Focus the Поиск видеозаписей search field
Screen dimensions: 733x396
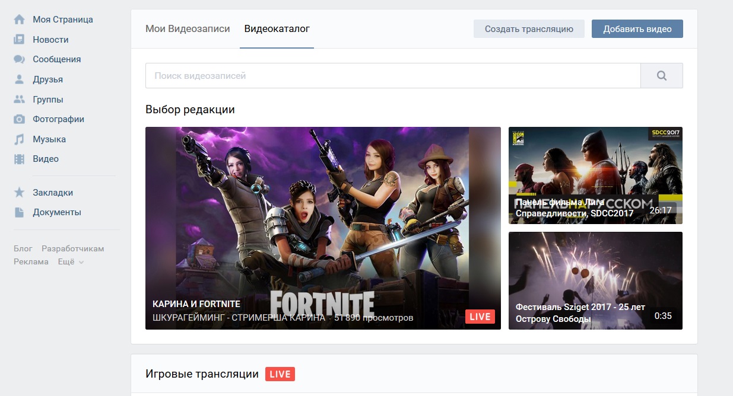393,76
